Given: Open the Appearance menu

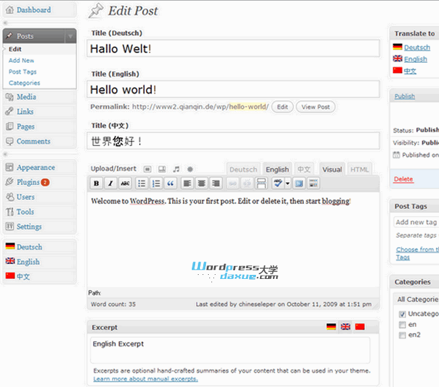Looking at the screenshot, I should pyautogui.click(x=36, y=167).
